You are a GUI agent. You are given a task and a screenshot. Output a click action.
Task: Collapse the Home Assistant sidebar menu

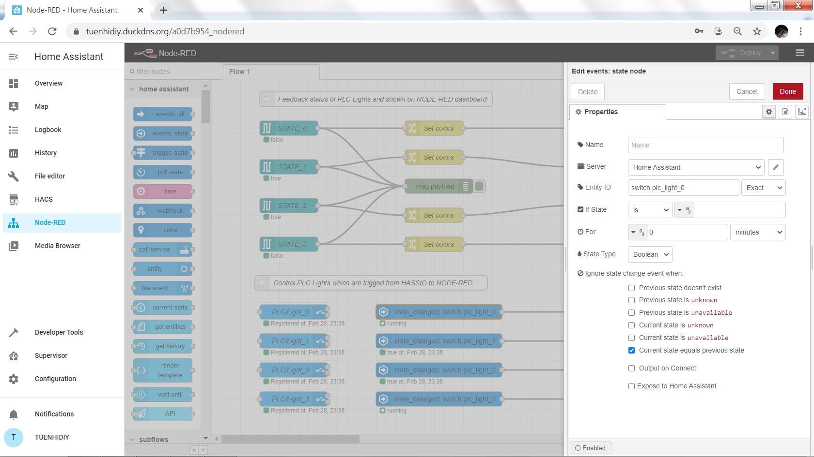[14, 57]
